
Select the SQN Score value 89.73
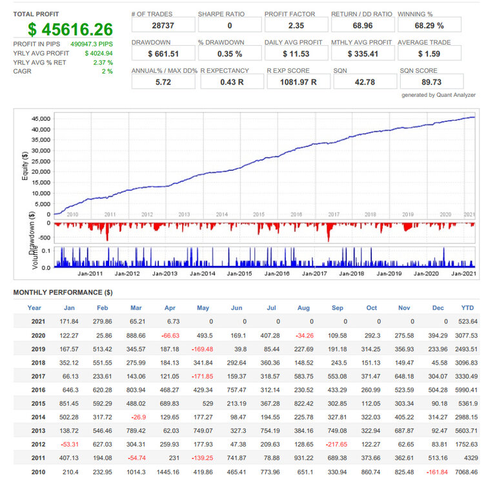pyautogui.click(x=431, y=82)
